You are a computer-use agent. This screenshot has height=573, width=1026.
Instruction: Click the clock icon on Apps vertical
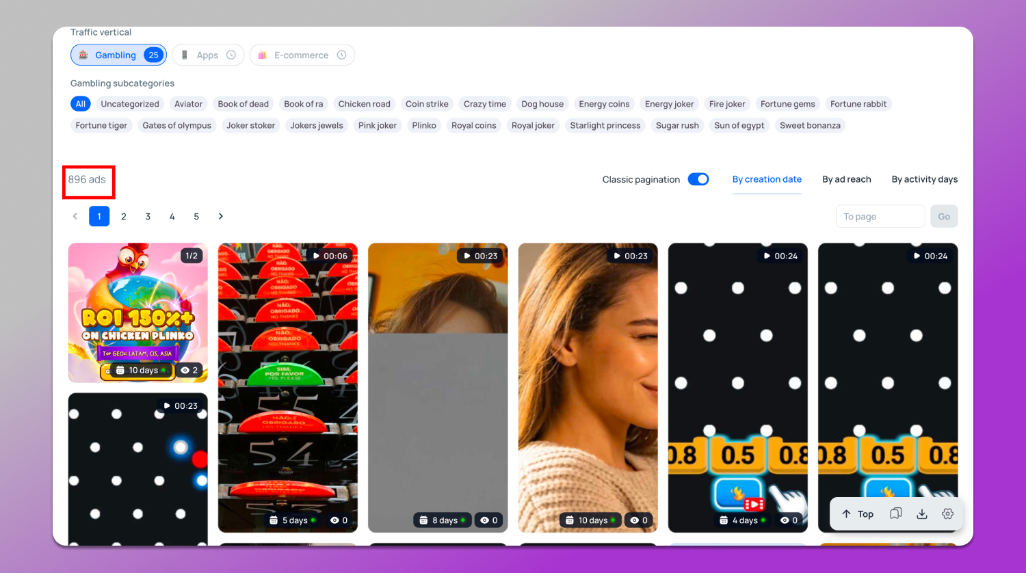231,55
